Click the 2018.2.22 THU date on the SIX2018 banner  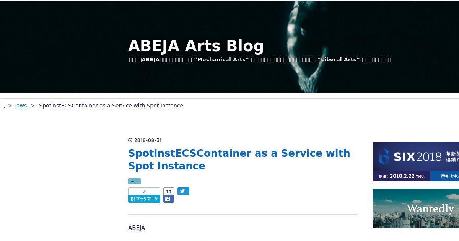pos(407,176)
